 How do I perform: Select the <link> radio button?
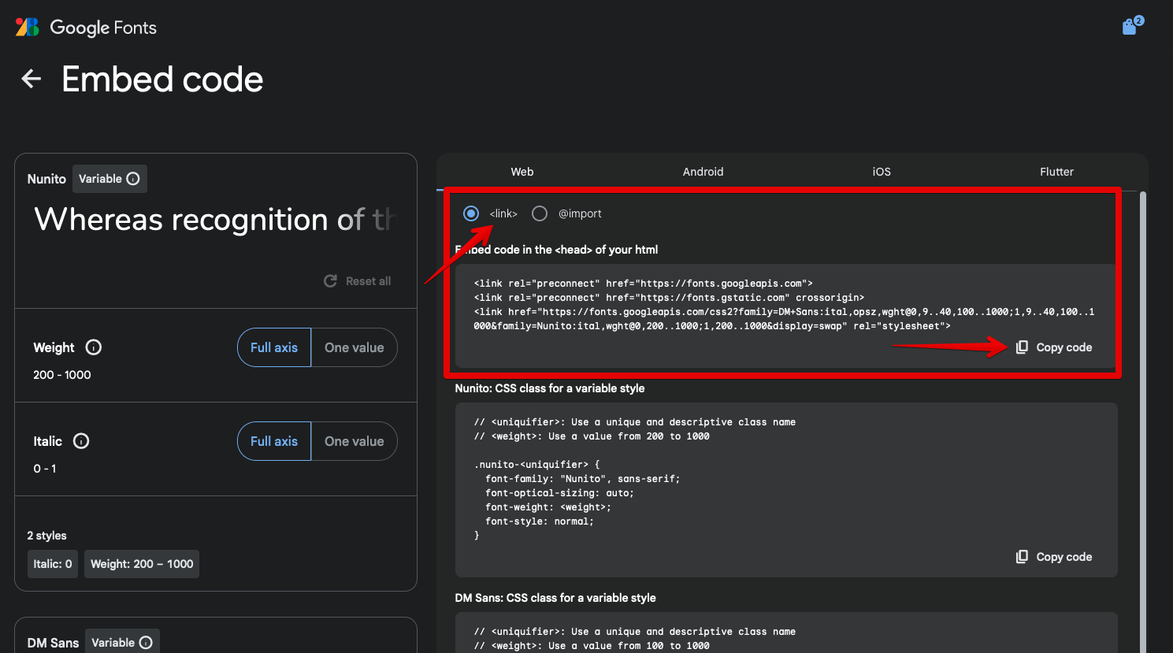(x=470, y=213)
